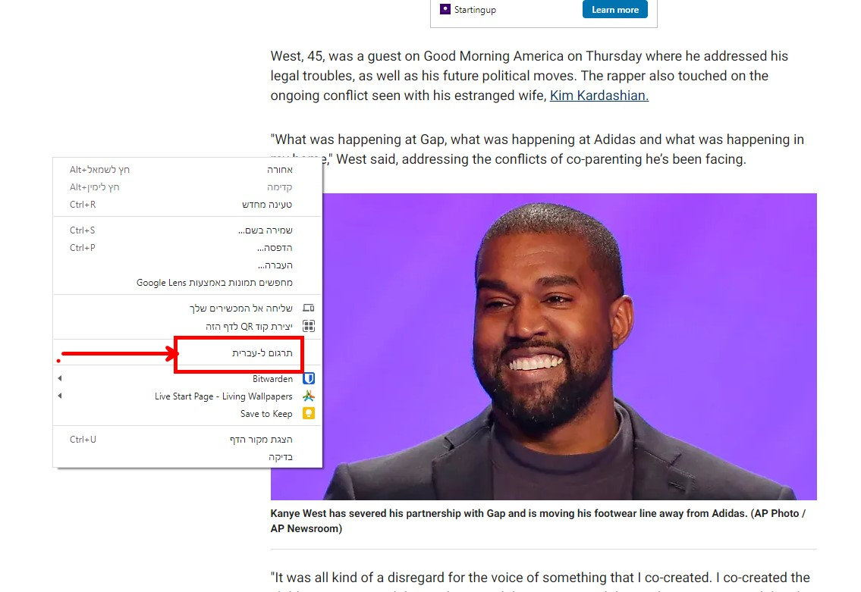This screenshot has width=861, height=592.
Task: Select תרגום ל-עברית (Translate to Hebrew)
Action: point(187,352)
